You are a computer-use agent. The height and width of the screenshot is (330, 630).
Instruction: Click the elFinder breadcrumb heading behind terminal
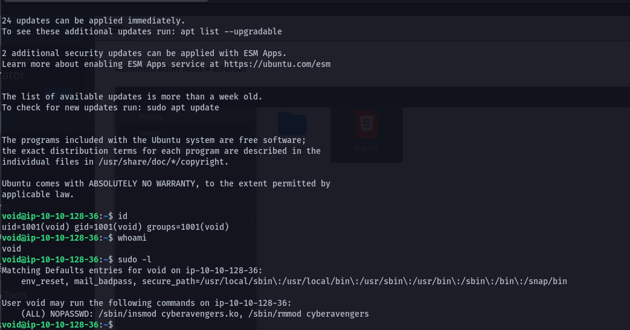(x=181, y=69)
